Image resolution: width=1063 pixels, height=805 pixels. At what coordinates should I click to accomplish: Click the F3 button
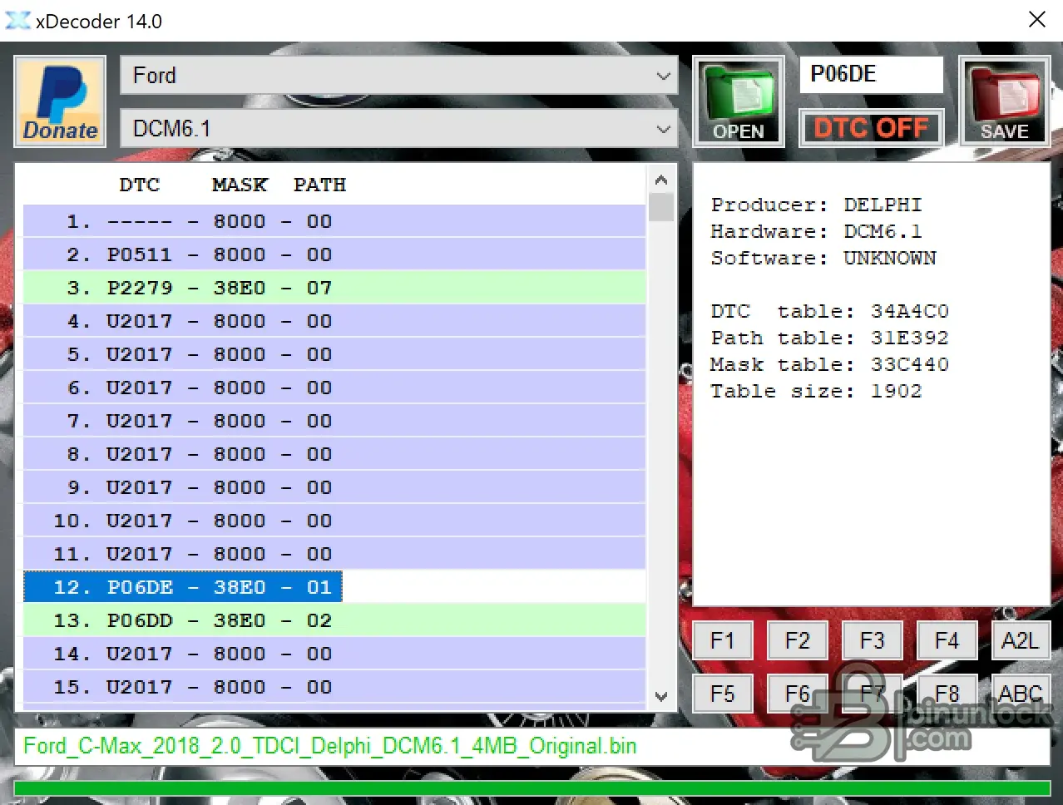click(x=872, y=641)
